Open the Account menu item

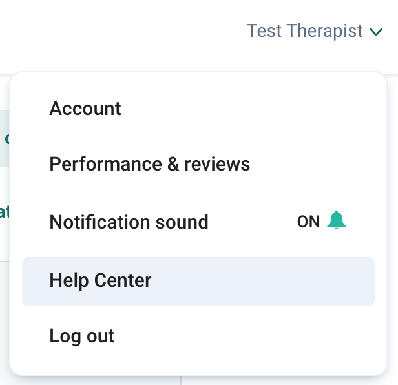[198, 109]
